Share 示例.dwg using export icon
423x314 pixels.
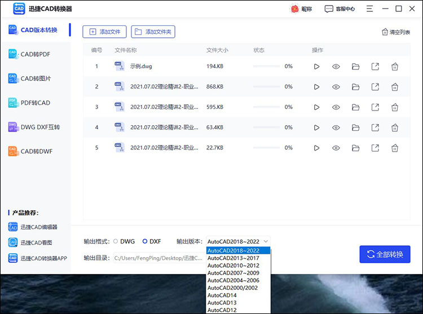(x=375, y=67)
